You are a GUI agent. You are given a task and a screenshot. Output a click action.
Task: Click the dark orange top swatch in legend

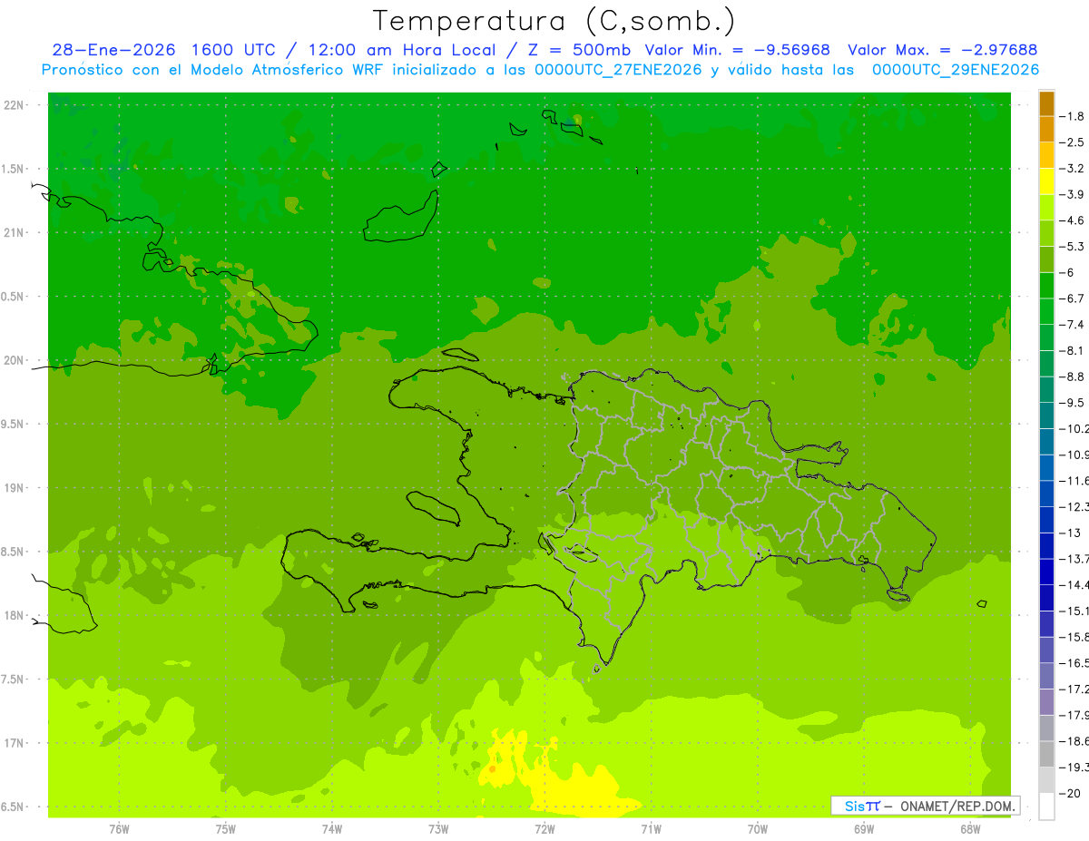pyautogui.click(x=1046, y=103)
